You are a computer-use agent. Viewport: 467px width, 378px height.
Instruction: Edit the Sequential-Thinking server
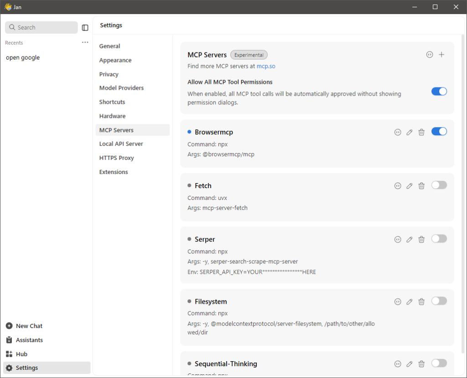(410, 364)
